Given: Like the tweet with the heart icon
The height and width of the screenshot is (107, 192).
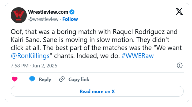Looking at the screenshot, I should [x=15, y=79].
